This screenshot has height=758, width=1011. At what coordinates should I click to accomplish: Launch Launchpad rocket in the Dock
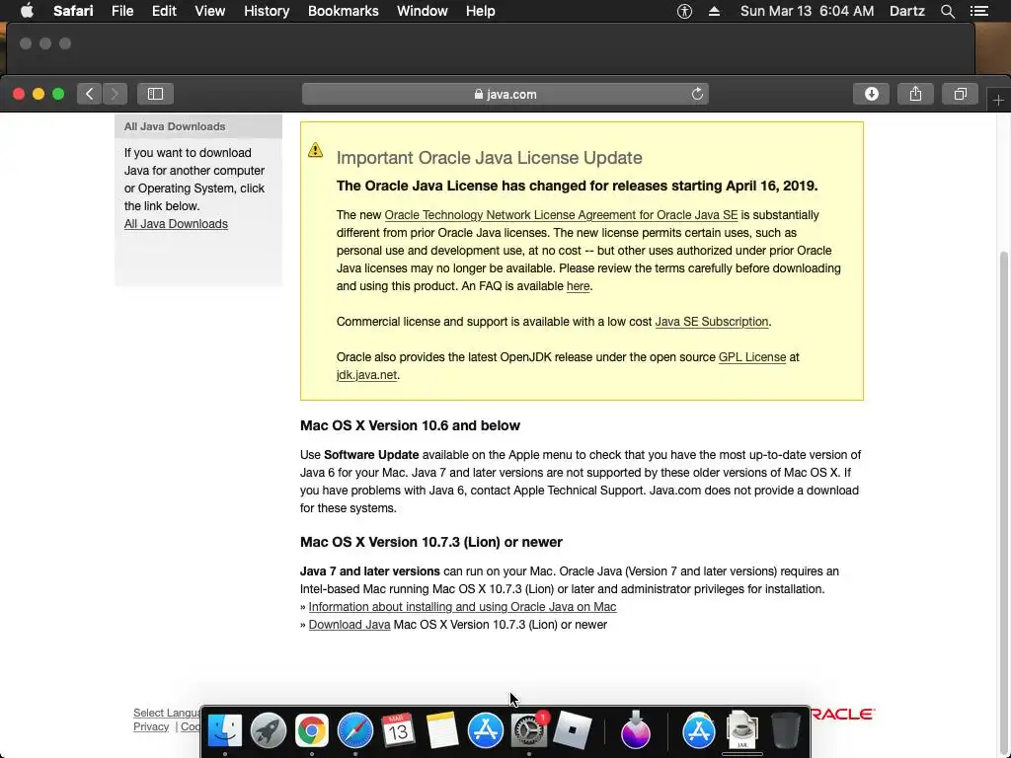point(269,730)
